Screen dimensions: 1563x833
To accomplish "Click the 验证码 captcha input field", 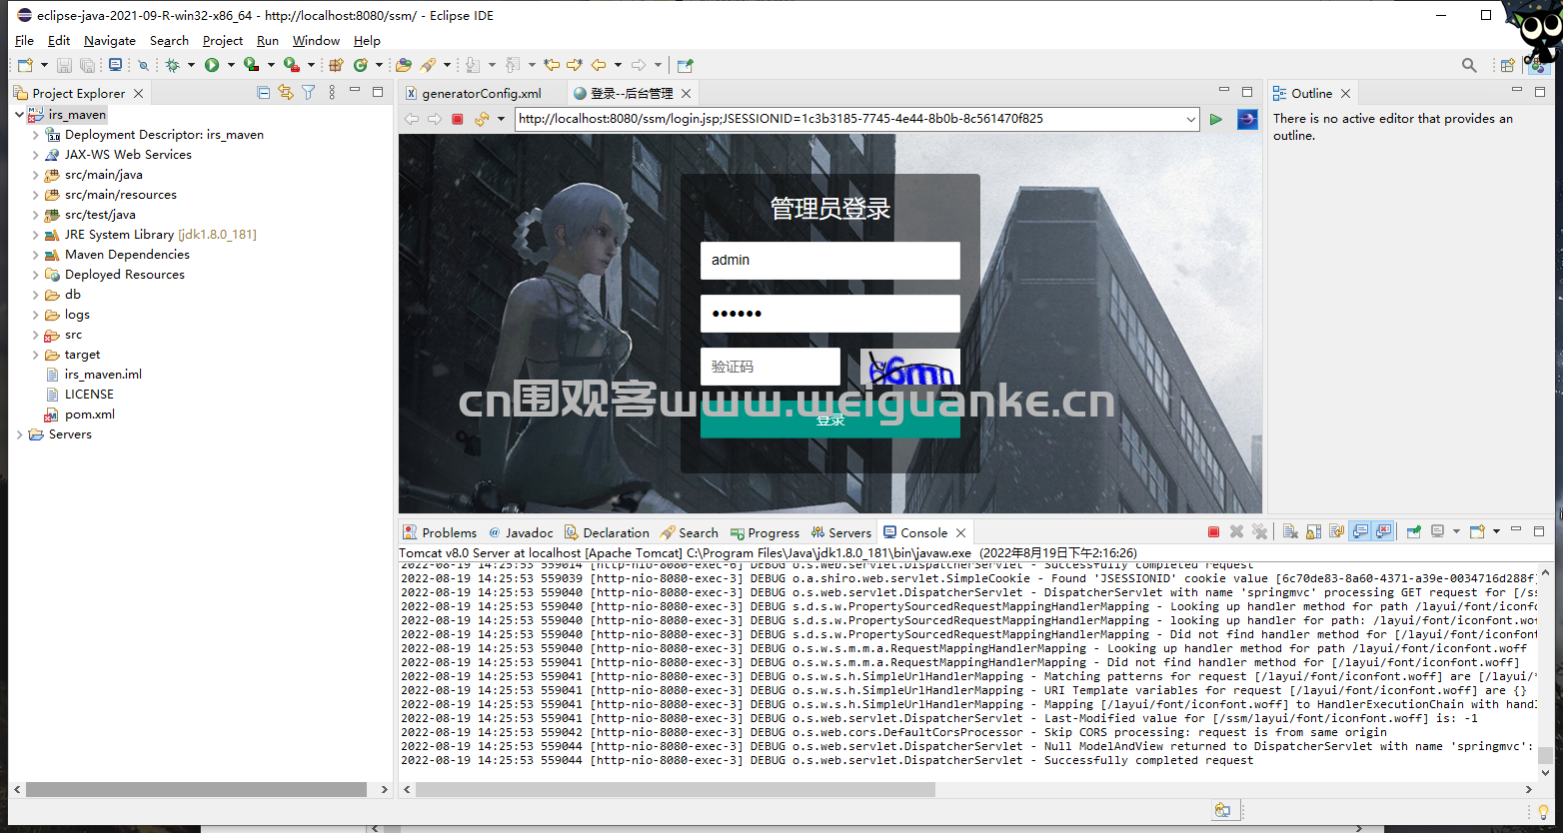I will 770,367.
